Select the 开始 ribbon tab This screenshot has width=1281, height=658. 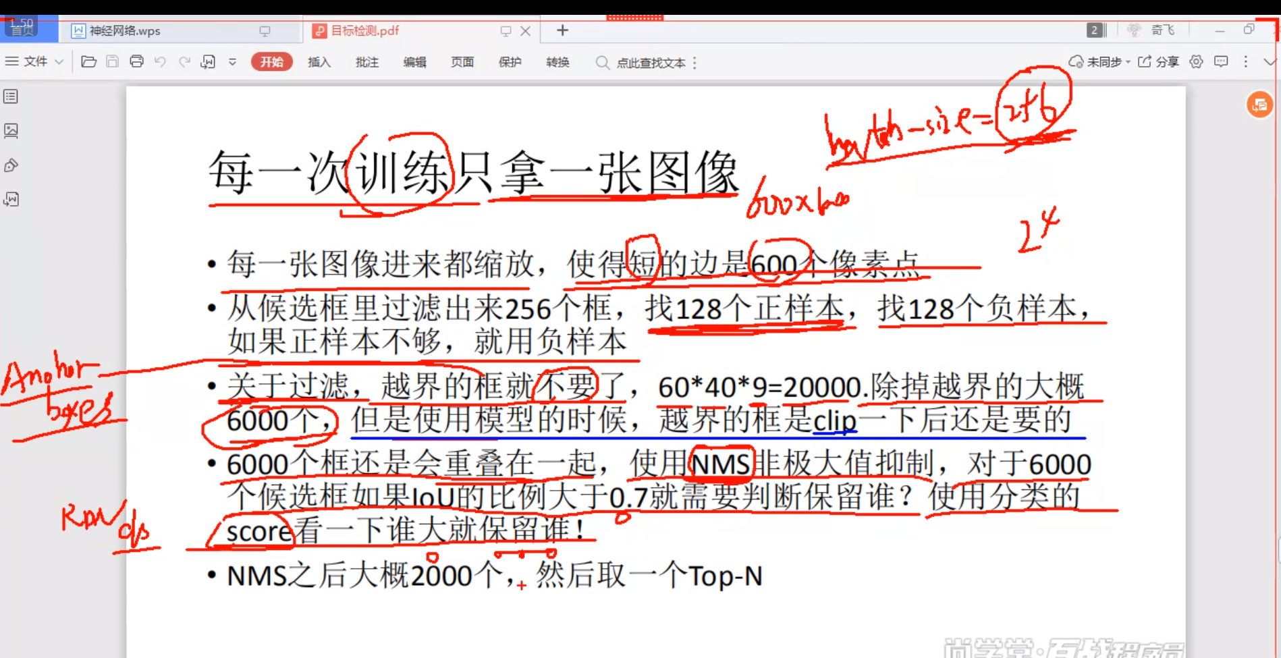click(x=271, y=62)
